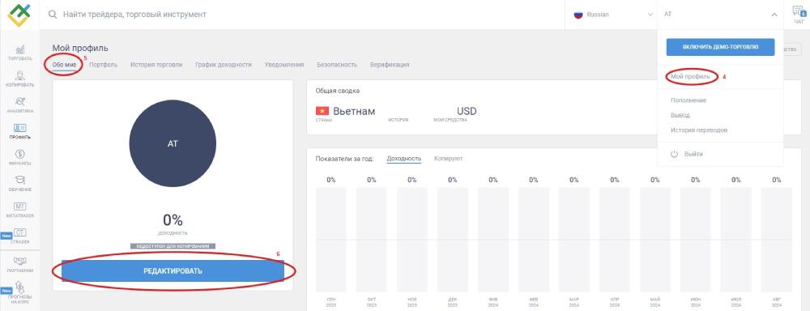The height and width of the screenshot is (311, 810).
Task: Open the Аналитика sidebar section
Action: click(x=19, y=104)
